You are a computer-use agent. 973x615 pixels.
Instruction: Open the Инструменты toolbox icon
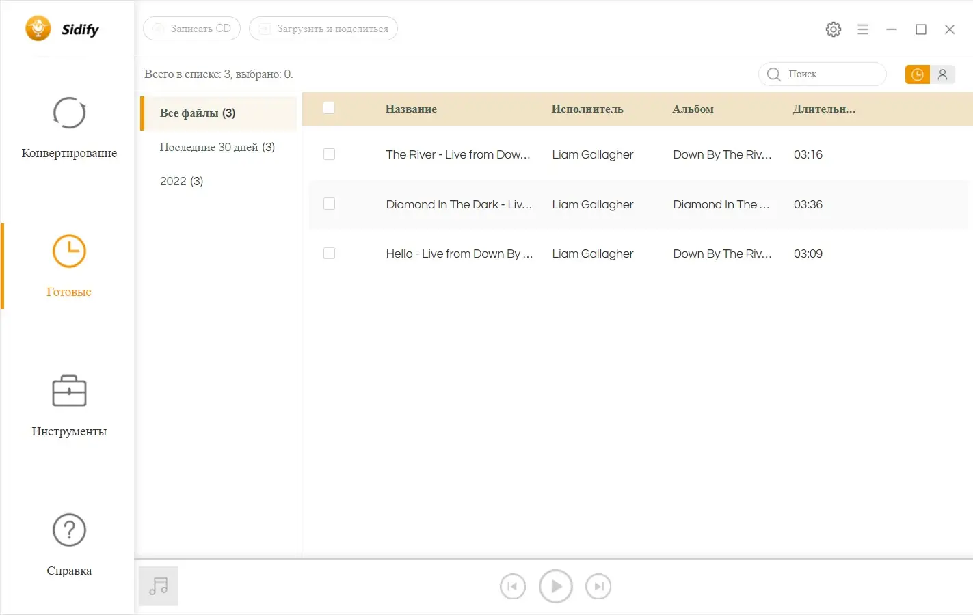69,390
